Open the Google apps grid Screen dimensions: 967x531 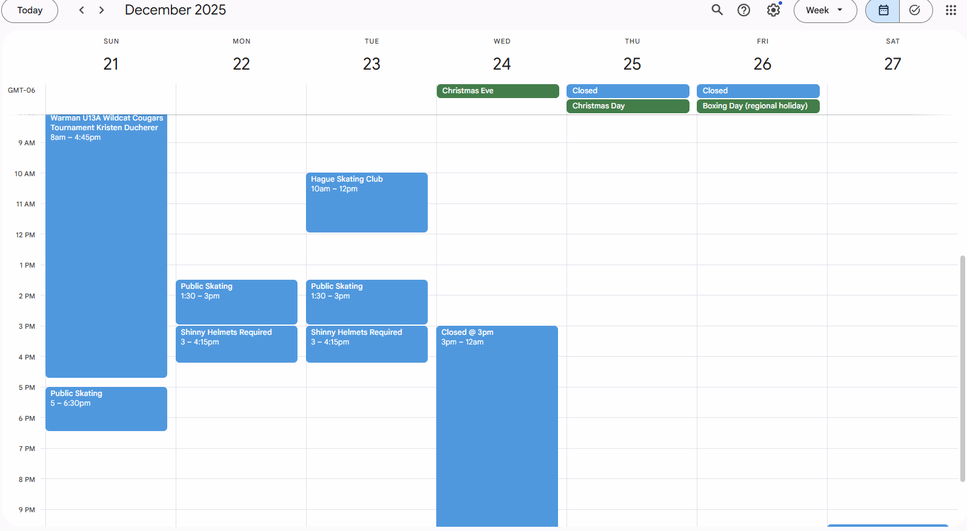click(x=951, y=10)
